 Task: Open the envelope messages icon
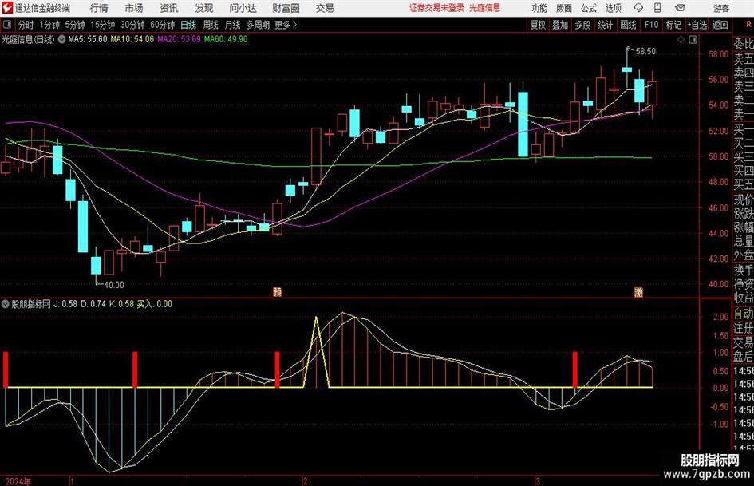(x=680, y=8)
